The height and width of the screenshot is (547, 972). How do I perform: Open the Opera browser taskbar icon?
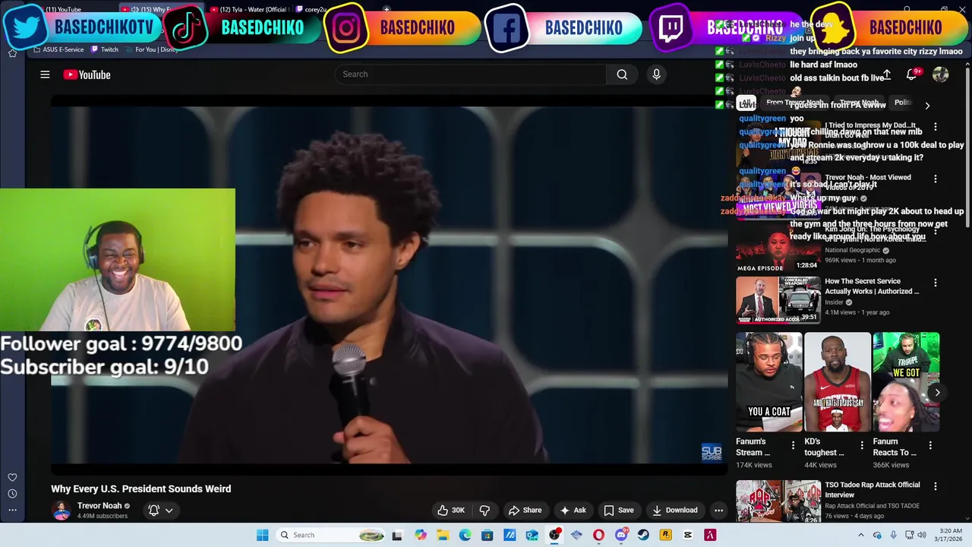tap(598, 535)
